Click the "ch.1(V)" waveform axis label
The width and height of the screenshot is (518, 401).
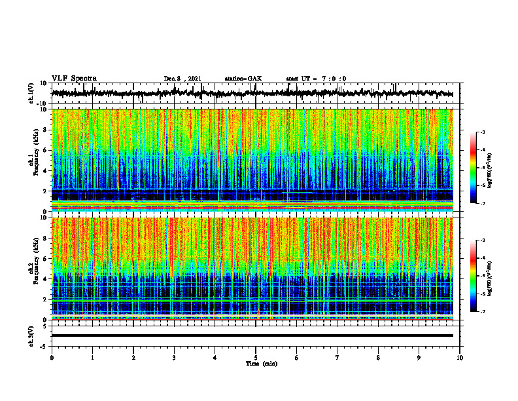point(31,93)
